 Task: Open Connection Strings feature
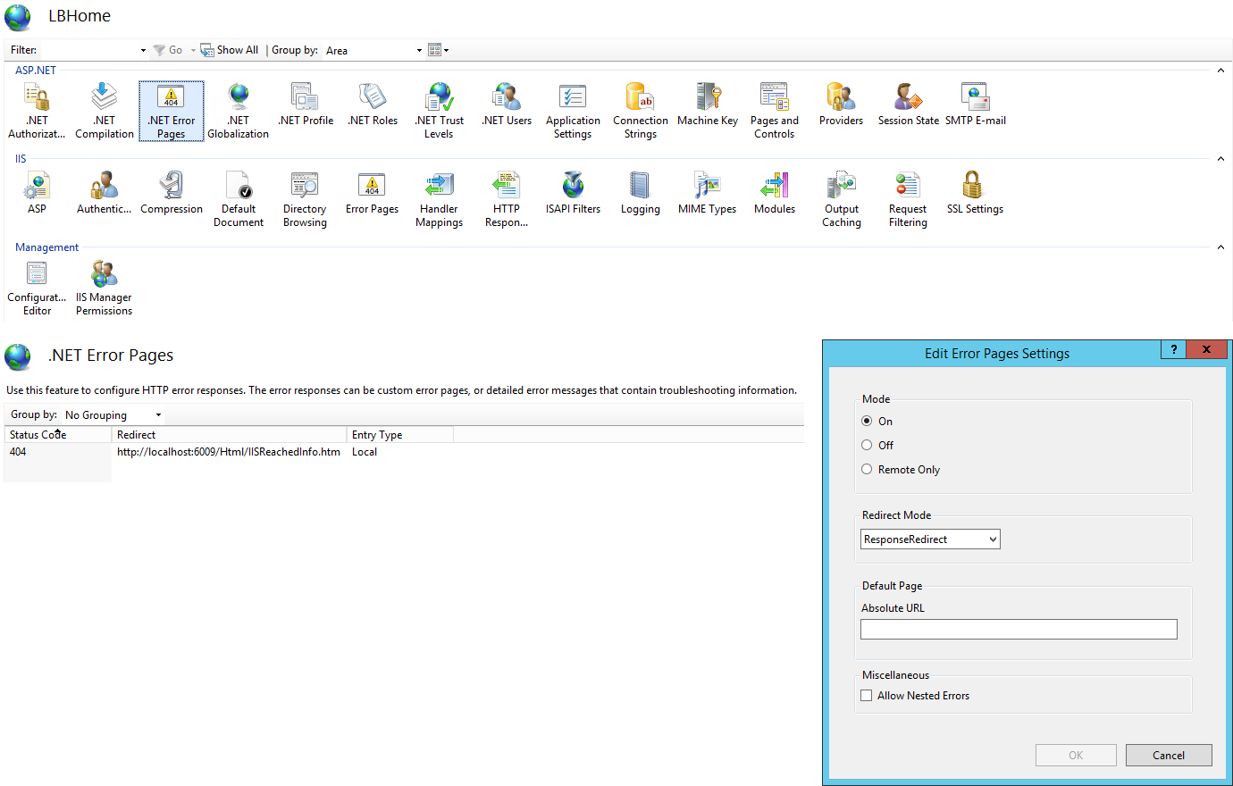click(x=641, y=111)
